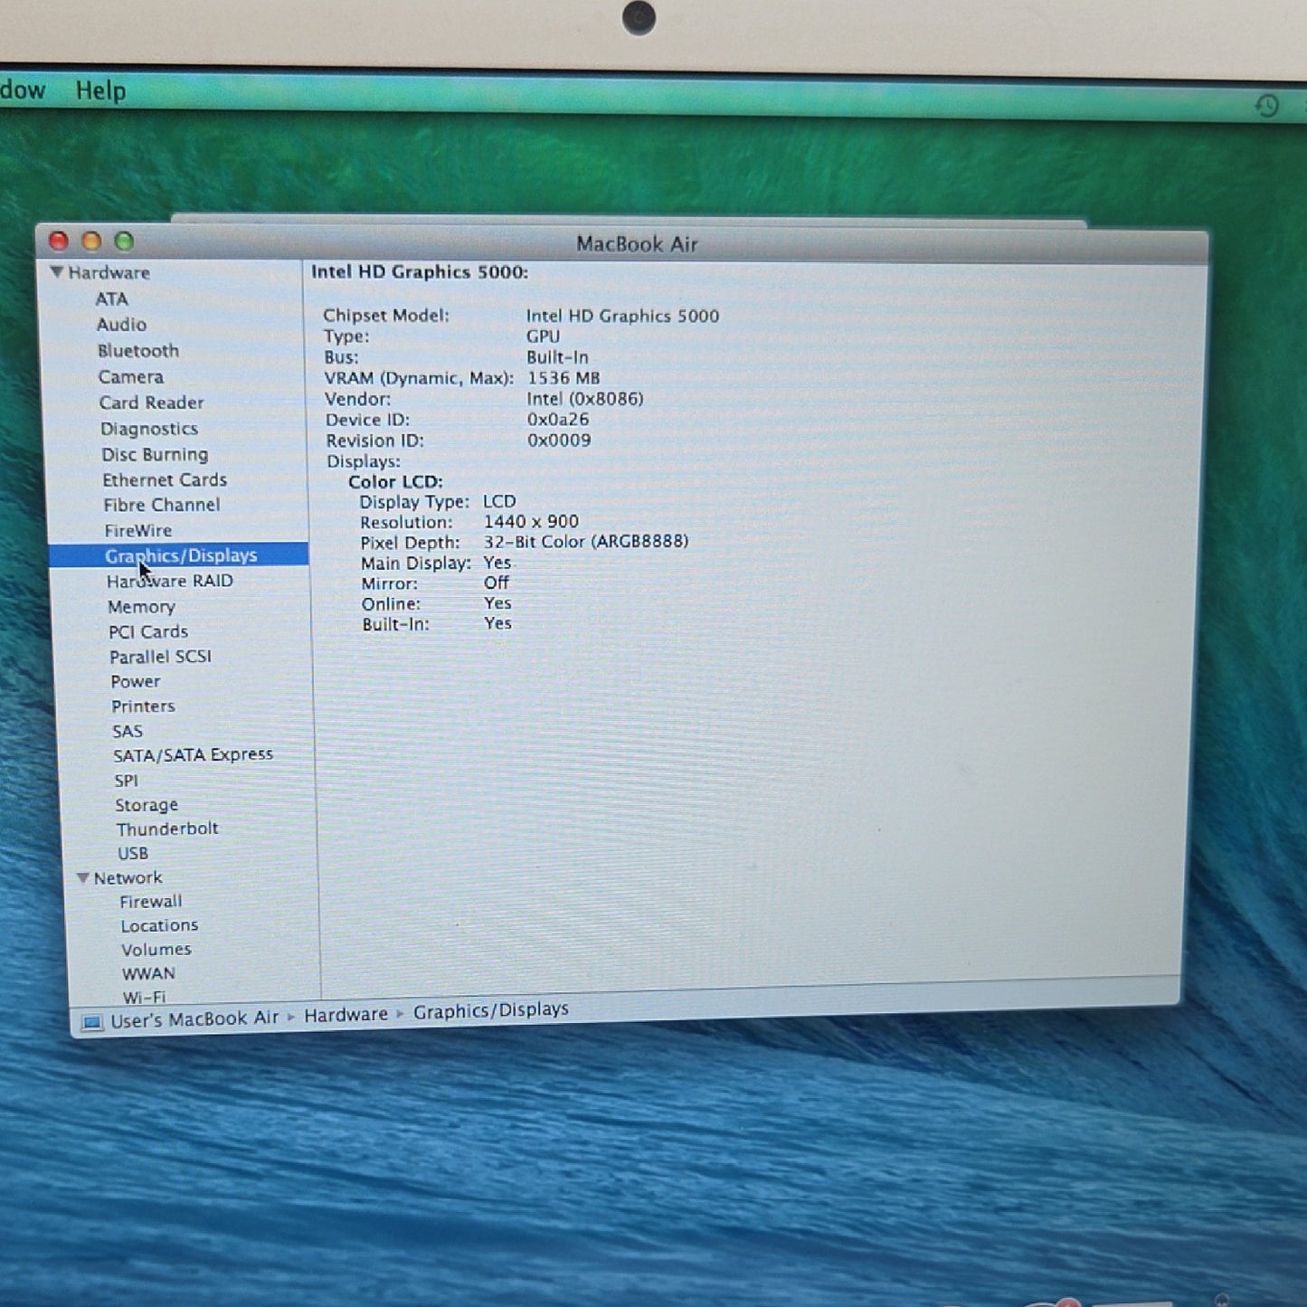Click the computer icon in the path bar
The height and width of the screenshot is (1307, 1307).
click(x=91, y=1022)
